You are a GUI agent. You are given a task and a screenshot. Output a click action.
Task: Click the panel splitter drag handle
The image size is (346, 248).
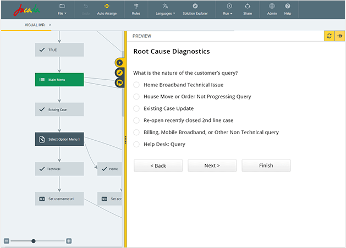click(125, 140)
